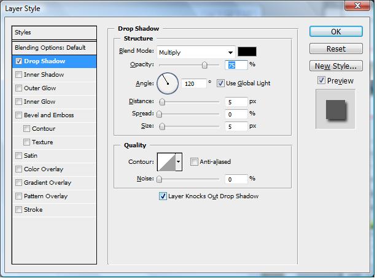Click the contour curve thumbnail

[x=166, y=161]
